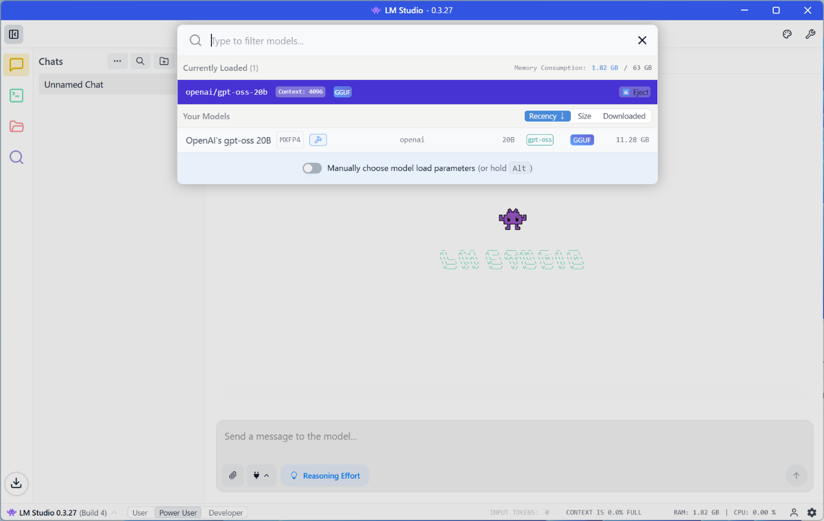The image size is (824, 521).
Task: Toggle manually choose model load parameters
Action: 312,168
